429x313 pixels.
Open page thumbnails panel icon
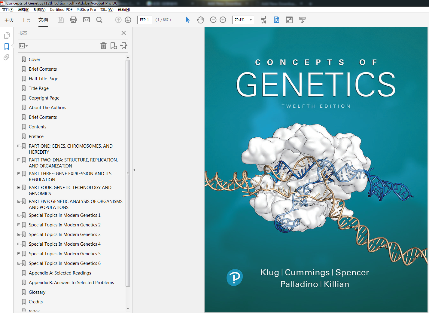point(7,35)
